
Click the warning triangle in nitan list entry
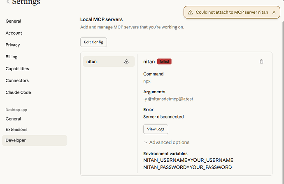[x=126, y=61]
